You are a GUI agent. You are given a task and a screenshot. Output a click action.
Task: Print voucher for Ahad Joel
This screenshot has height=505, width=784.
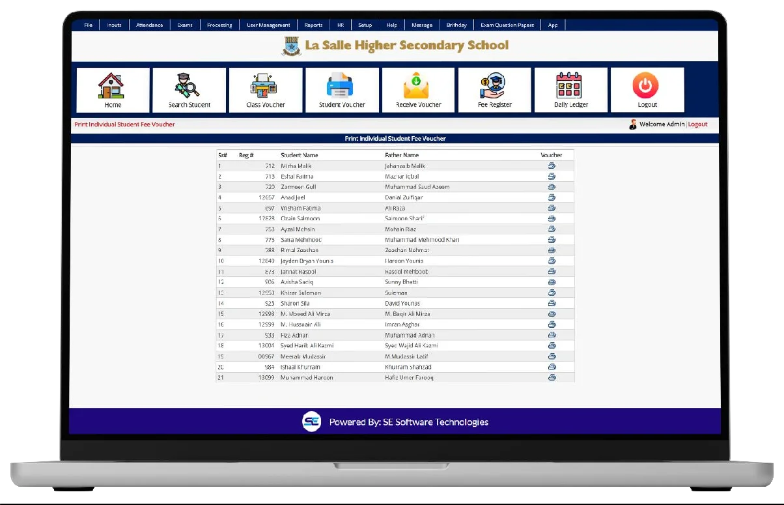click(x=552, y=197)
